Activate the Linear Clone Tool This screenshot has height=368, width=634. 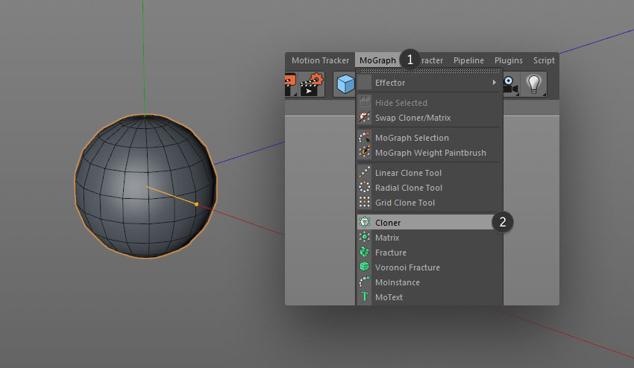(429, 173)
